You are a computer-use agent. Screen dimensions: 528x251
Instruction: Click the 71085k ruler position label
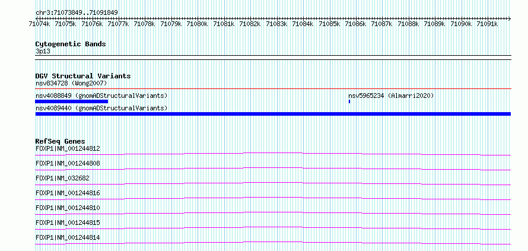tap(330, 24)
